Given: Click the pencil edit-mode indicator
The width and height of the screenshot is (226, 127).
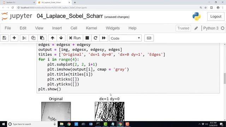Looking at the screenshot, I should click(x=196, y=28).
